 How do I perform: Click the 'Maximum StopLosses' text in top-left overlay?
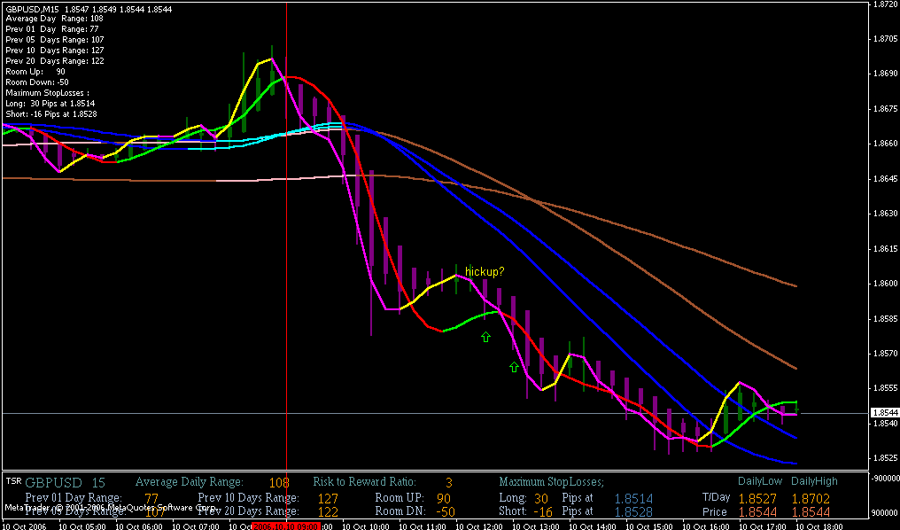pyautogui.click(x=46, y=92)
